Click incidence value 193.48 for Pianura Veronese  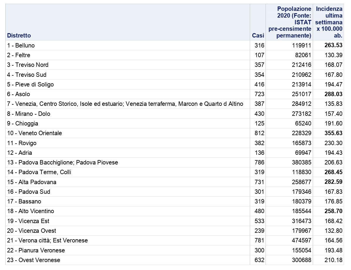pos(333,250)
